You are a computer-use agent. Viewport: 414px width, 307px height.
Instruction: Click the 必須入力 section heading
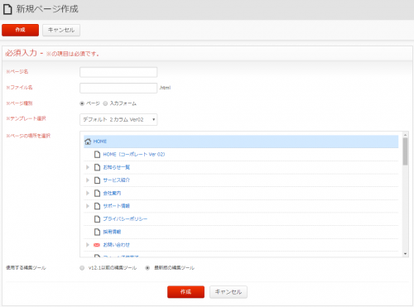(21, 53)
